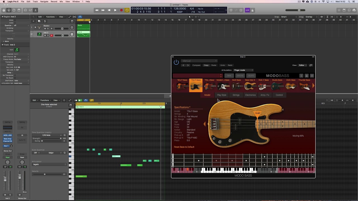Toggle the MODO BASS plugin power button
358x201 pixels.
tap(176, 62)
